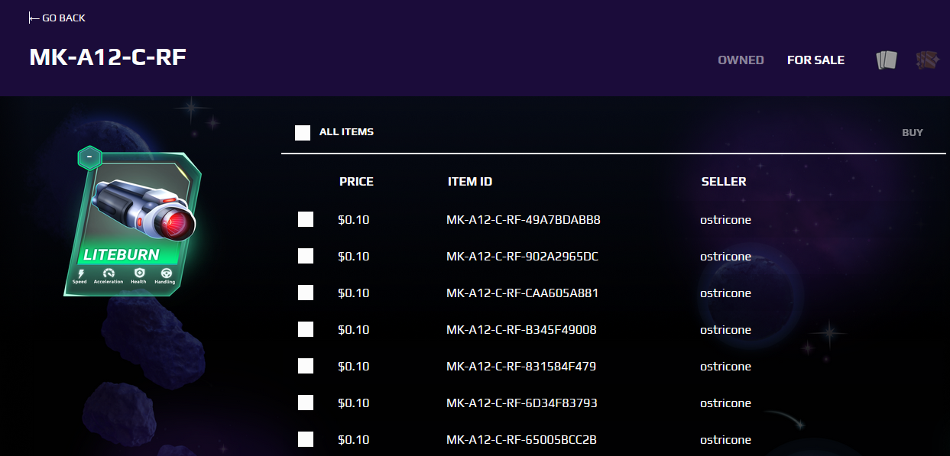950x456 pixels.
Task: Tick checkbox for item ending 6D34F83793
Action: click(306, 403)
